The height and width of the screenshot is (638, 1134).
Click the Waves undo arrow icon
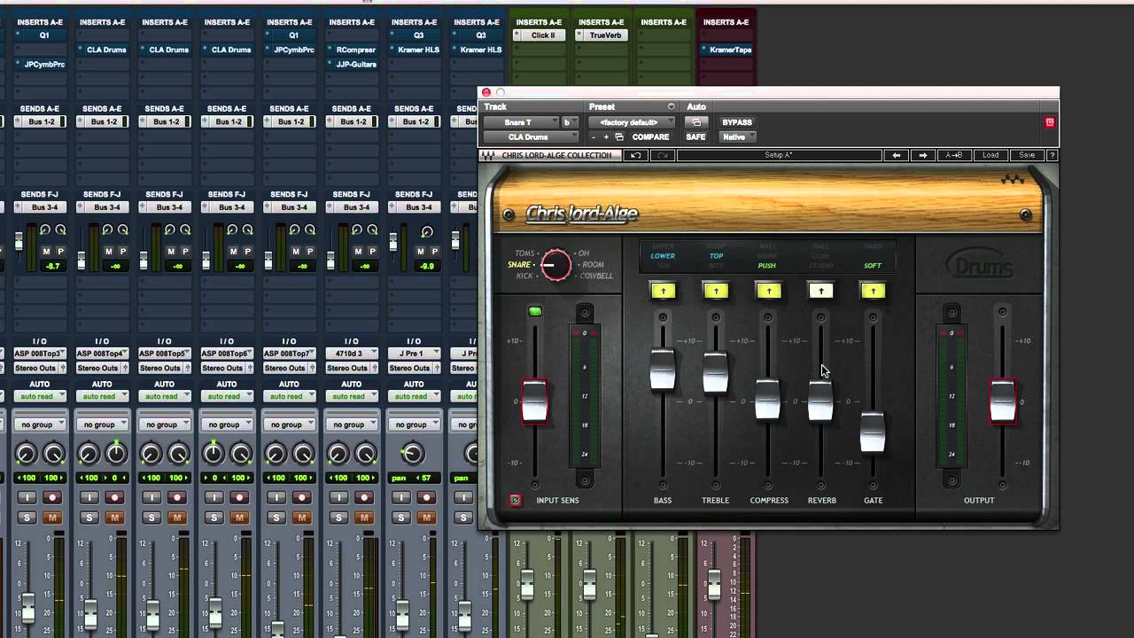[635, 155]
